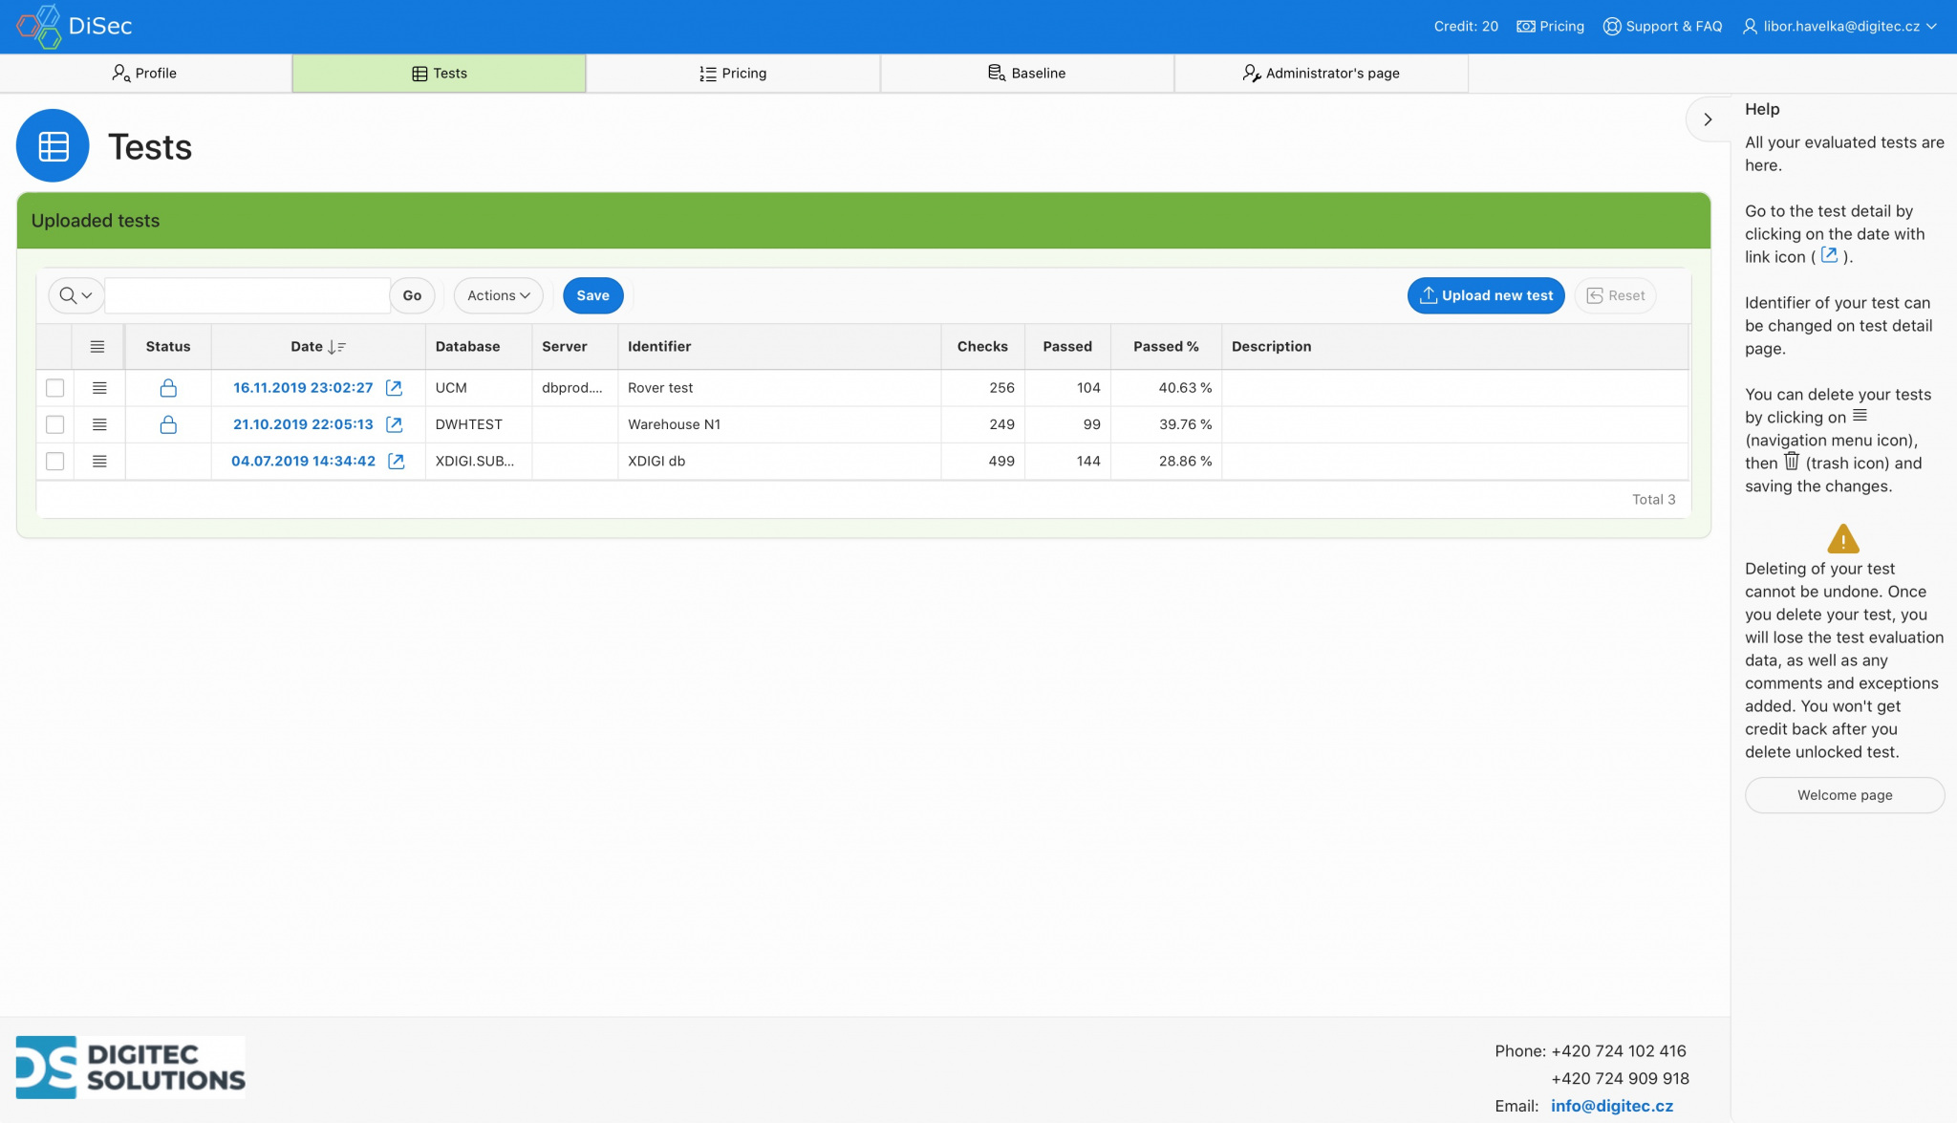Viewport: 1957px width, 1123px height.
Task: Click Upload new test button
Action: click(1486, 295)
